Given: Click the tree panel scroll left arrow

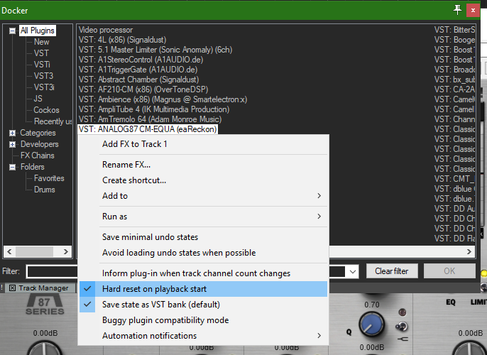Looking at the screenshot, I should [x=9, y=251].
